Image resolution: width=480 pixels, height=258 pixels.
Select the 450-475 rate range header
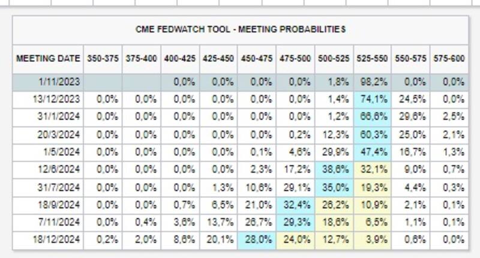(x=257, y=59)
